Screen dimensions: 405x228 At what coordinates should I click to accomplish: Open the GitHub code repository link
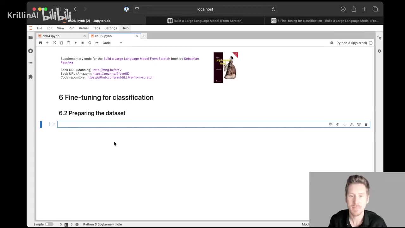click(120, 77)
